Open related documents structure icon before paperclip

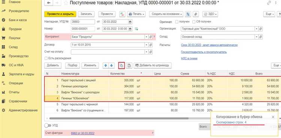coord(188,14)
